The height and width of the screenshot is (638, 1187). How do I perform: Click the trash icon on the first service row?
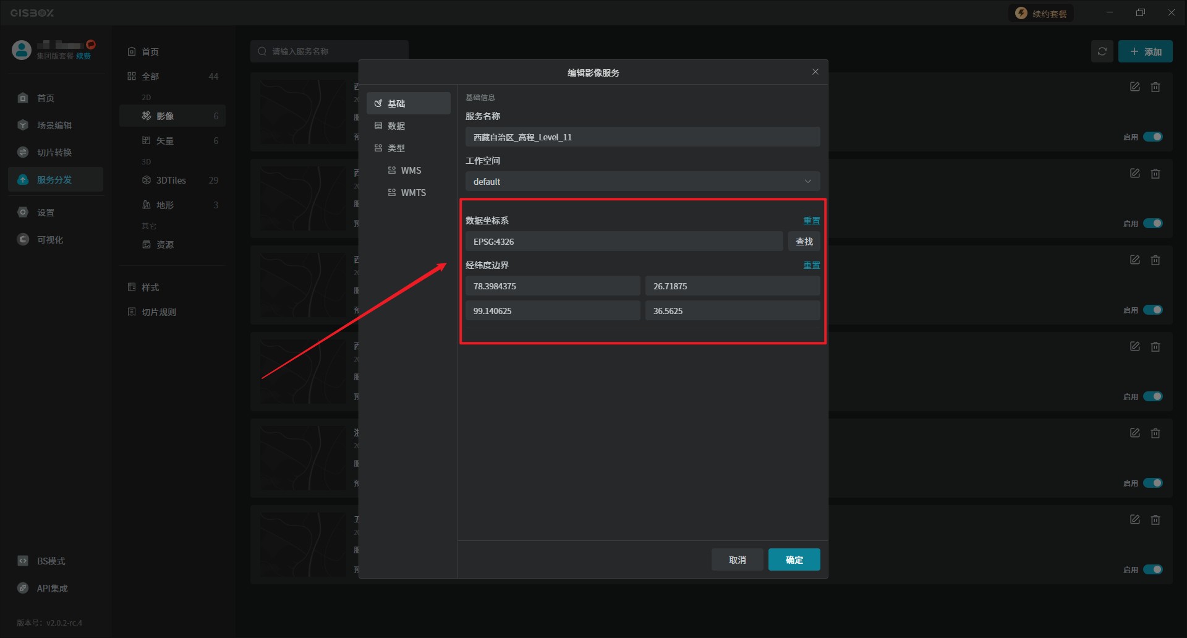1155,87
